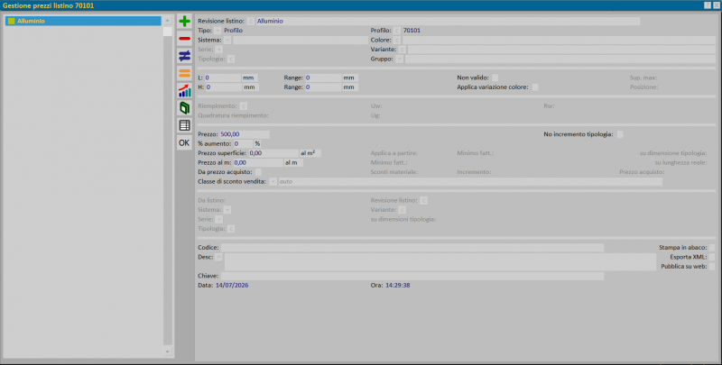The image size is (722, 365).
Task: Click the blue not-equal sign icon
Action: [184, 56]
